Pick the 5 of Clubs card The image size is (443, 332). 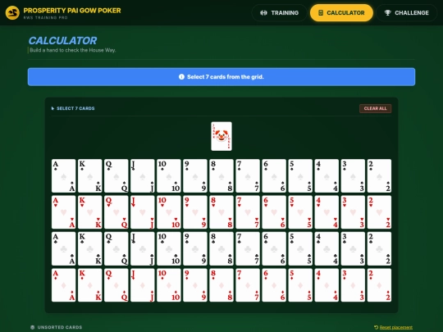[300, 248]
